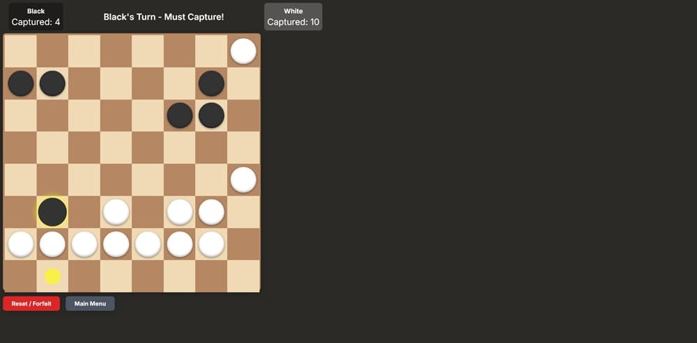Click the white piece directly below the highlighted black piece

[x=52, y=244]
